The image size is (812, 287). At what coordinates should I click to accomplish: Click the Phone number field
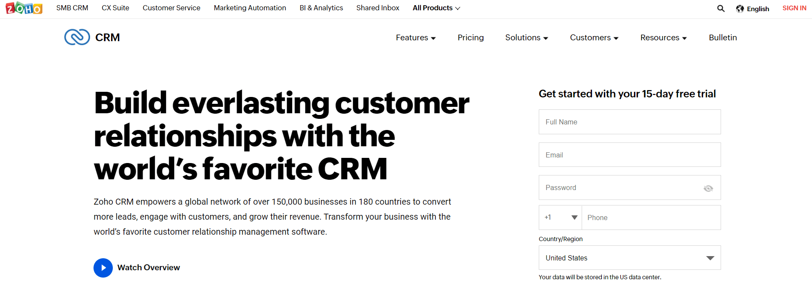651,218
